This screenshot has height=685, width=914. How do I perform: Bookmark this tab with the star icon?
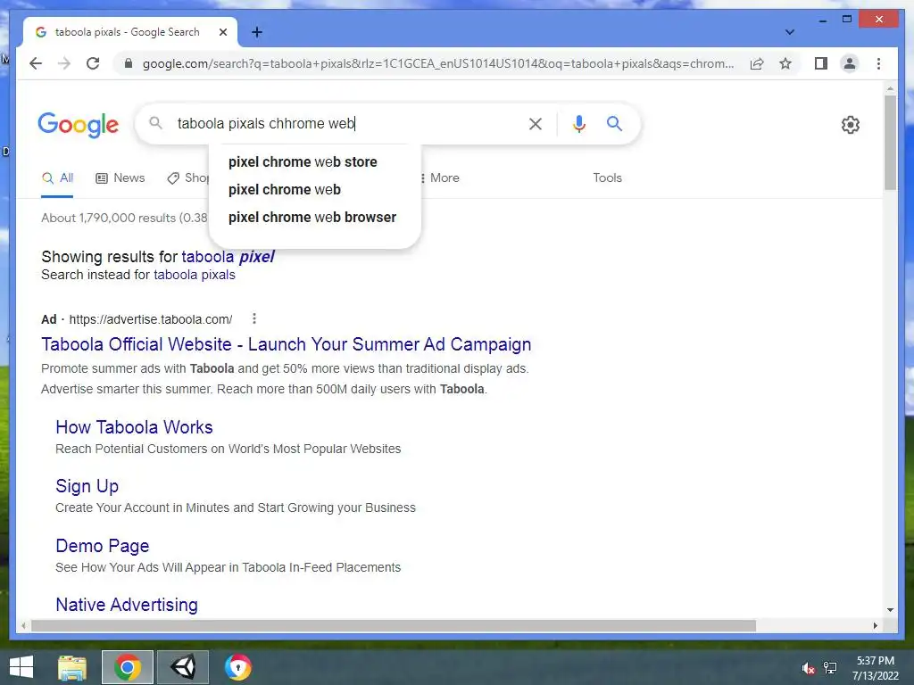[x=785, y=63]
